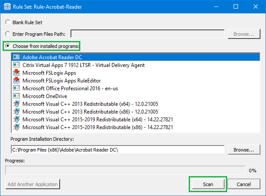
Task: Click Browse next to Program Installation Directory
Action: point(244,150)
